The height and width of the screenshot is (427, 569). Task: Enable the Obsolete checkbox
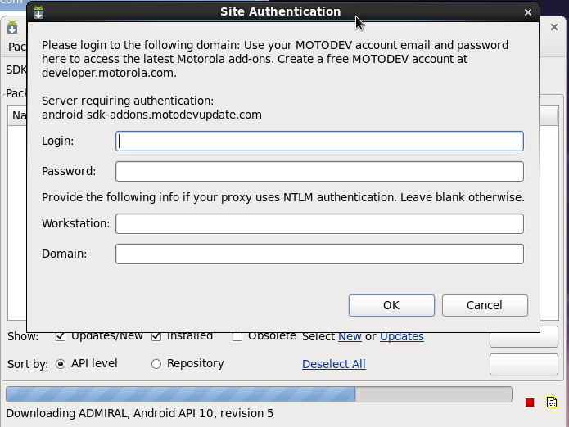click(237, 336)
